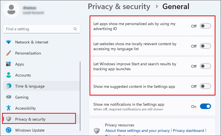Click 'When off, required notifications are still shown'
The width and height of the screenshot is (221, 136).
(128, 109)
